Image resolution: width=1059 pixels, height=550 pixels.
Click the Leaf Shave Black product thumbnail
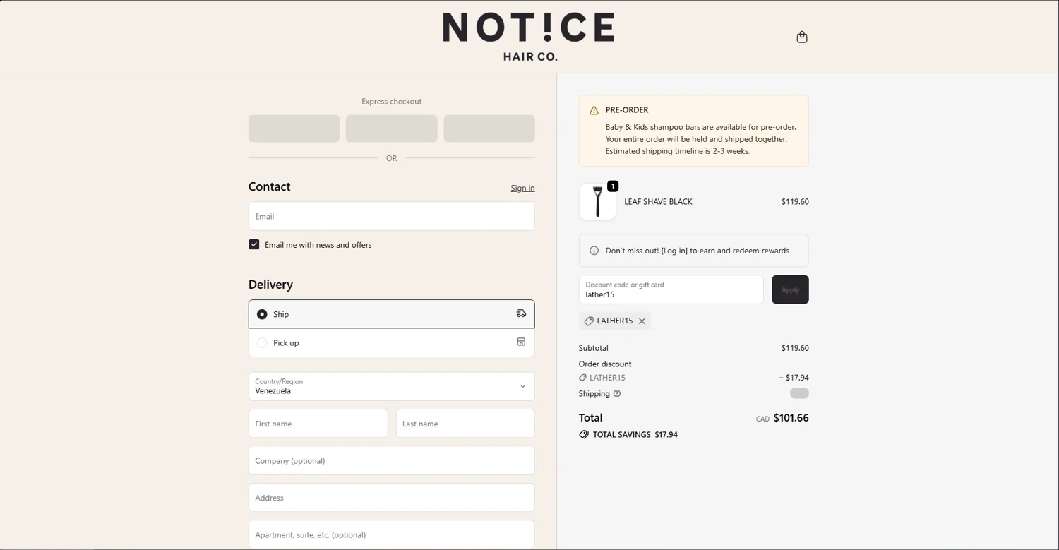click(x=597, y=202)
